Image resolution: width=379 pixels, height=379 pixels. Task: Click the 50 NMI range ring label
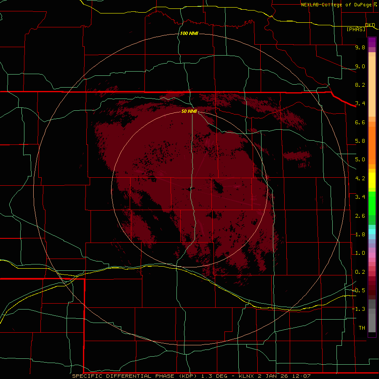[189, 111]
